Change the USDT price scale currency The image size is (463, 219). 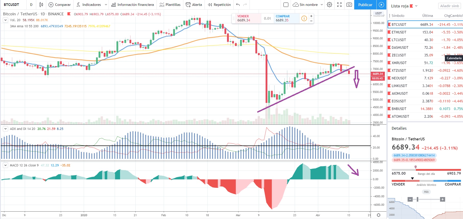pos(378,13)
